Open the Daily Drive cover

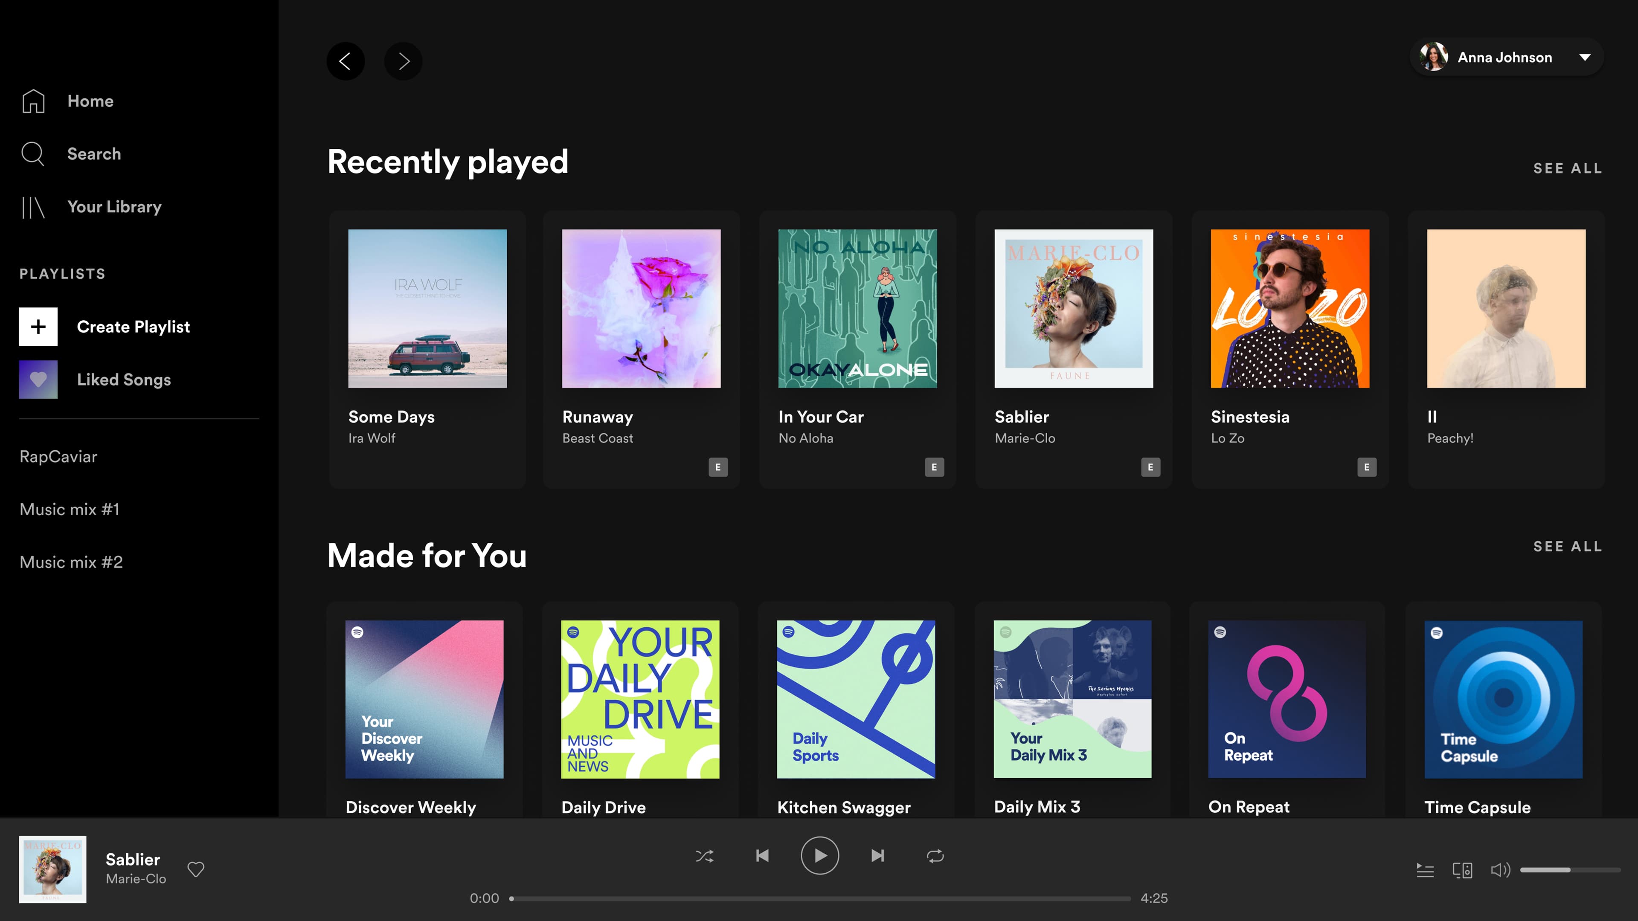640,699
